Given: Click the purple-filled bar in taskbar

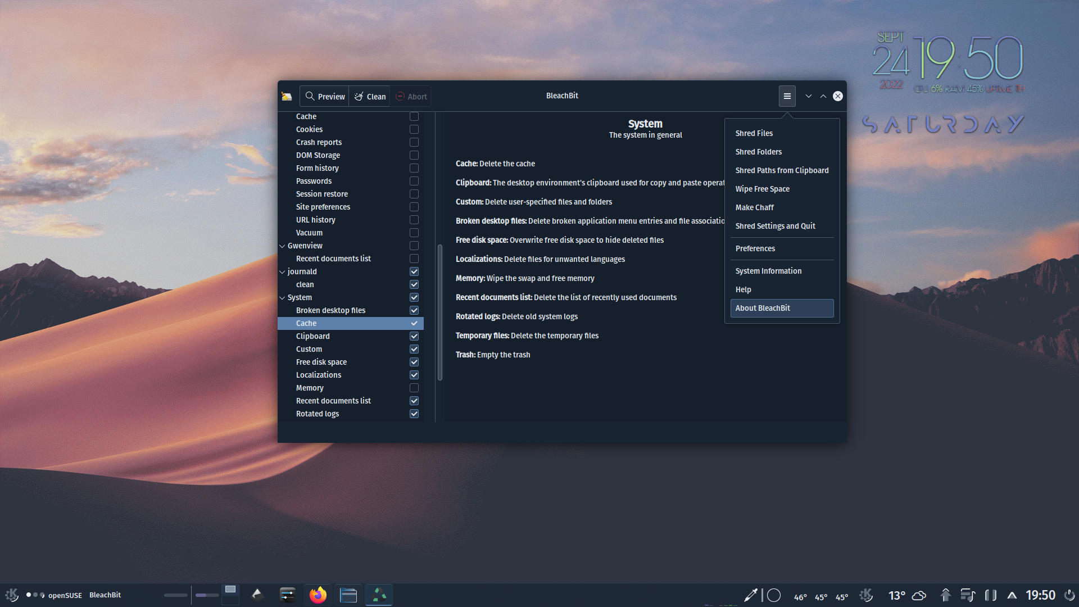Looking at the screenshot, I should pyautogui.click(x=207, y=595).
